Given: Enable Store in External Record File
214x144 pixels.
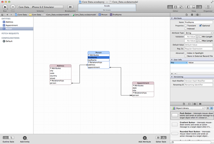Looking at the screenshot, I should (185, 56).
